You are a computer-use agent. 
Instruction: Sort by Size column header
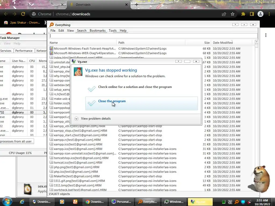tap(198, 43)
